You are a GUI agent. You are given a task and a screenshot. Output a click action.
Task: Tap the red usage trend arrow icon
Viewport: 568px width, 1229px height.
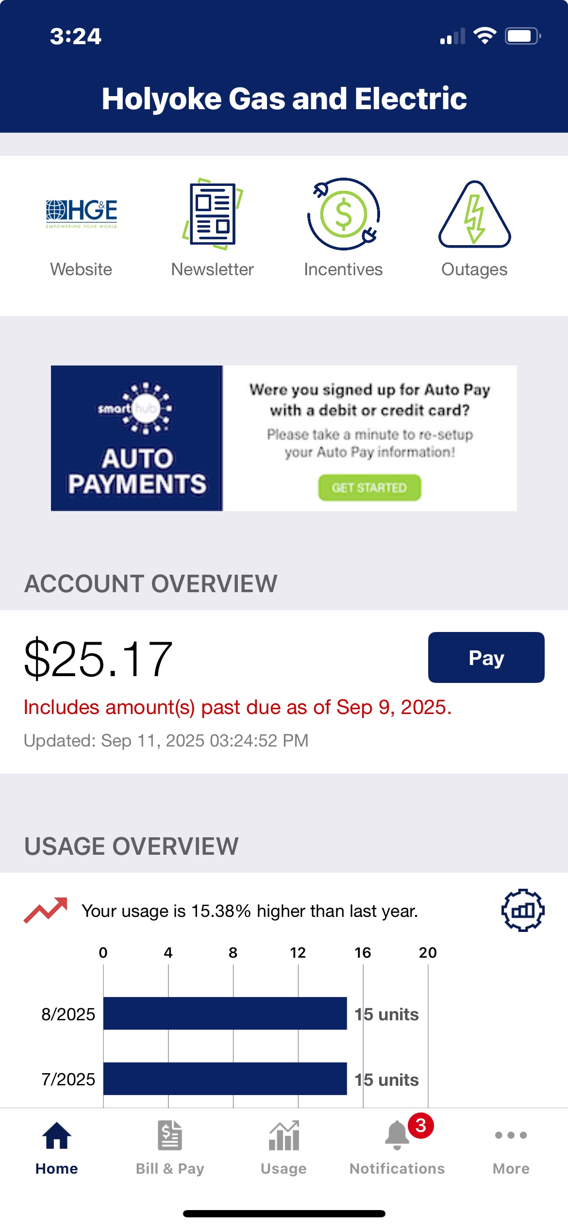[x=46, y=910]
